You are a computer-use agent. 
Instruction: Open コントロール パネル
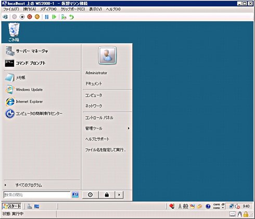point(99,118)
